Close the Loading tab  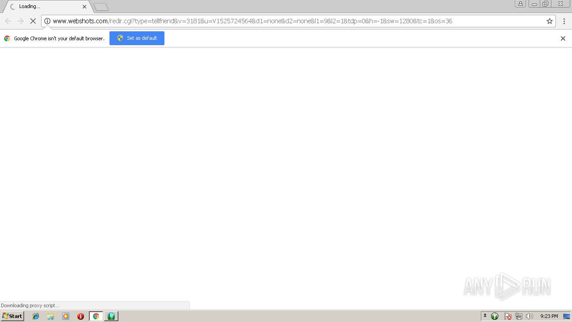pos(84,7)
